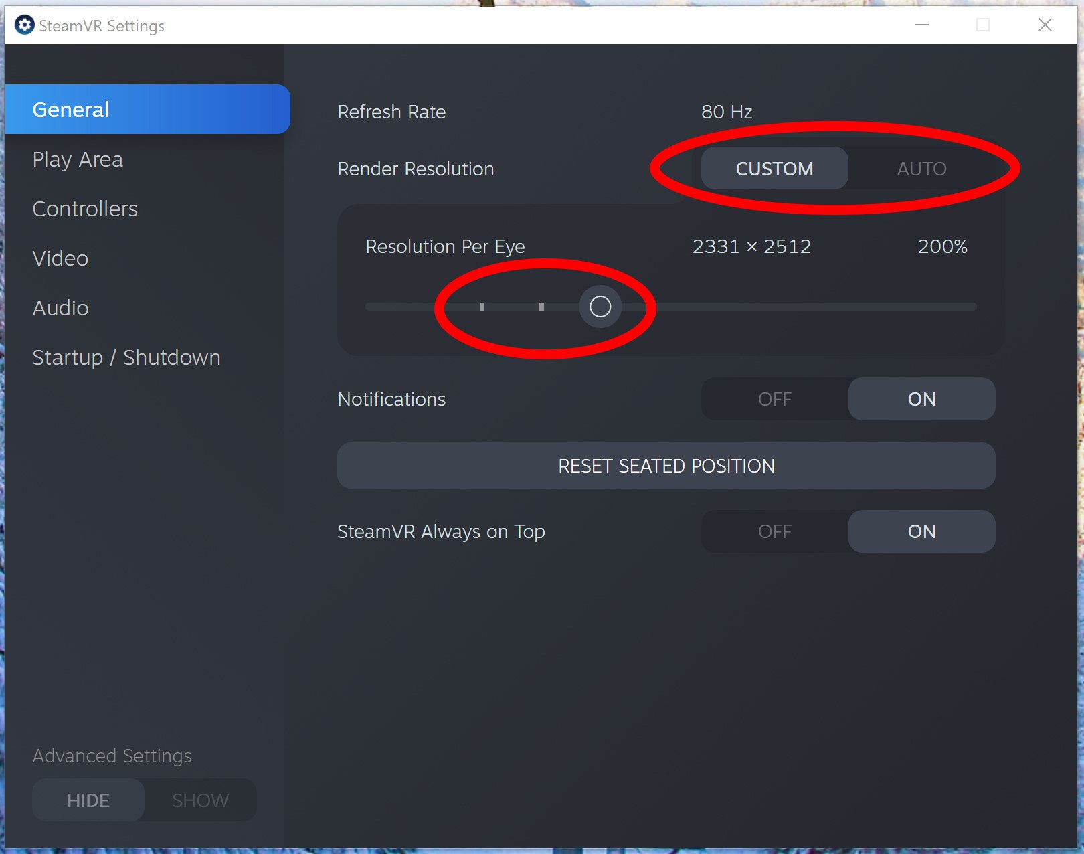Screen dimensions: 1084x854
Task: Set Render Resolution to AUTO
Action: pos(922,169)
